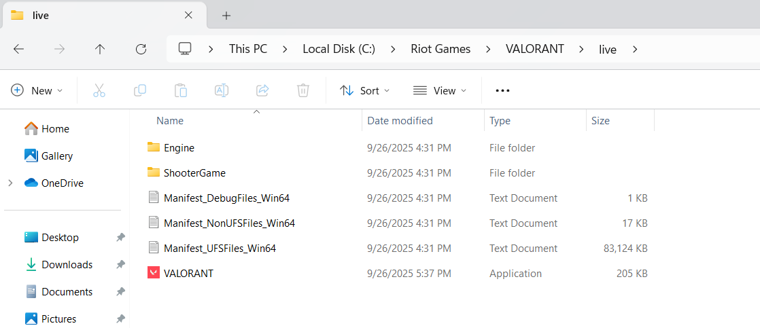Expand chevron after live in breadcrumb
This screenshot has height=328, width=760.
tap(635, 49)
